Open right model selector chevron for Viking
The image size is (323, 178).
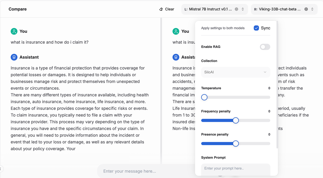(x=312, y=9)
